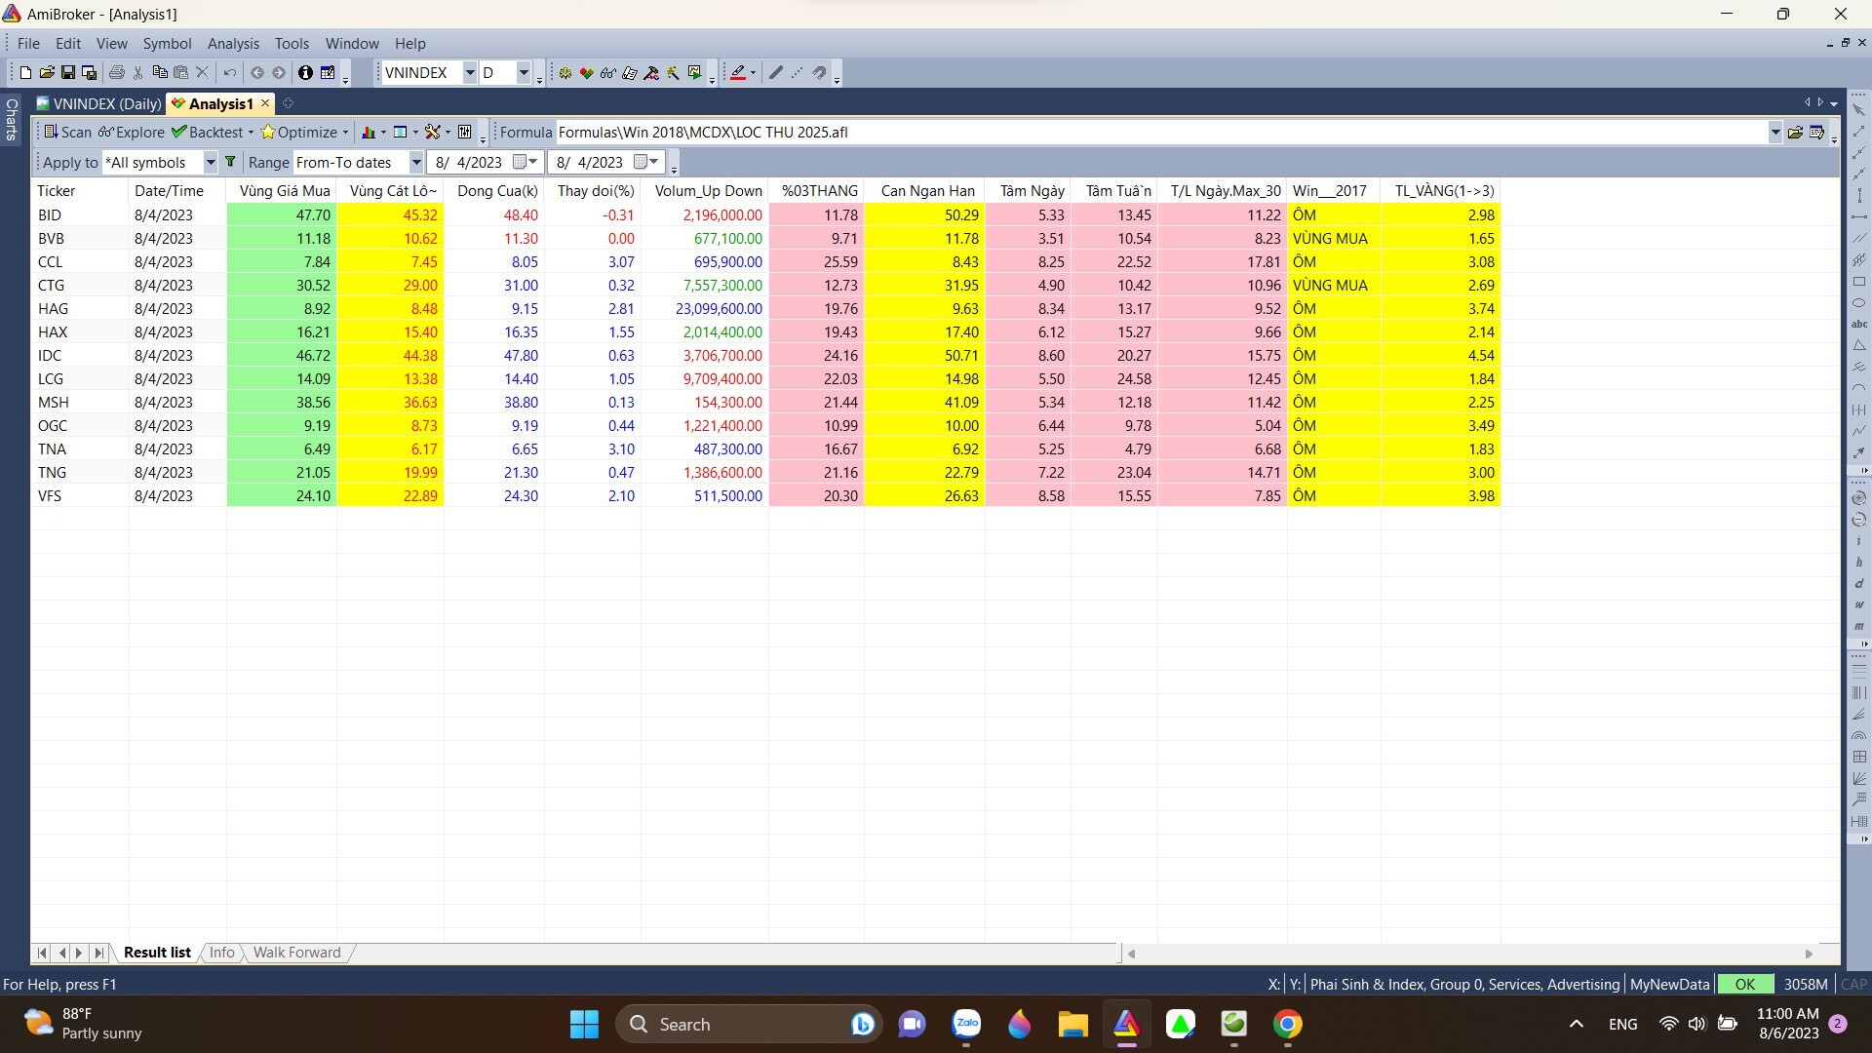Viewport: 1872px width, 1053px height.
Task: Open Zalo from the taskbar
Action: [966, 1024]
